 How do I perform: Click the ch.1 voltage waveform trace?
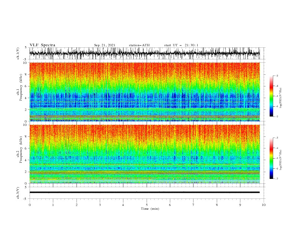coord(144,53)
